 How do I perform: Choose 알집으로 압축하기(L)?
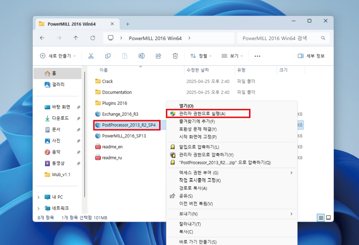click(x=232, y=147)
